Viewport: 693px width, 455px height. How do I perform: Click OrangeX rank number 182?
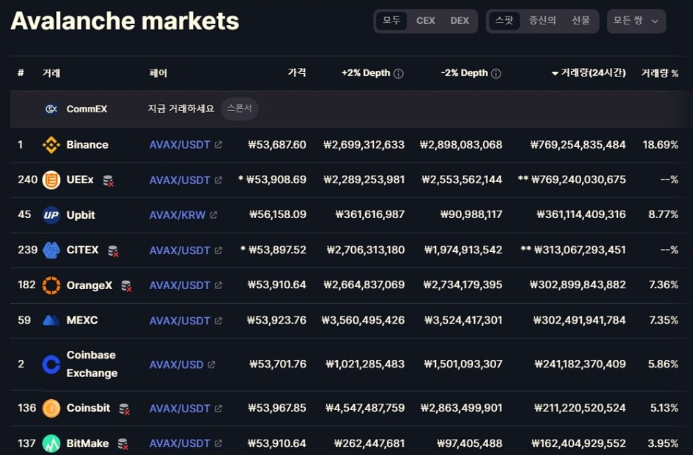point(27,285)
